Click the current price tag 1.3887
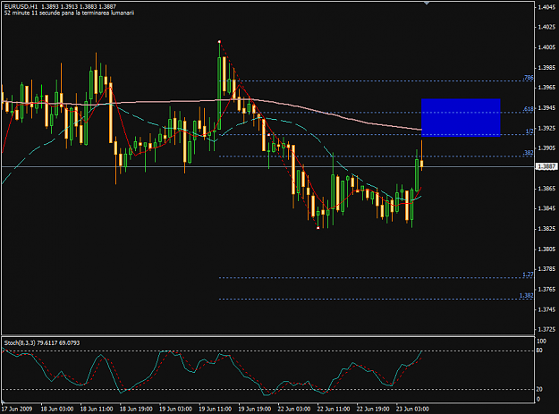 546,166
